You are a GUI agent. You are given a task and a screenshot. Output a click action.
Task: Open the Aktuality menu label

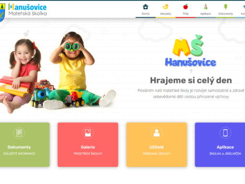pos(166,14)
